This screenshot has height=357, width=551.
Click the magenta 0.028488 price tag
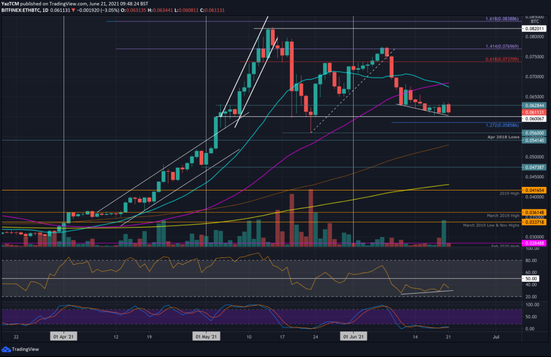coord(535,243)
